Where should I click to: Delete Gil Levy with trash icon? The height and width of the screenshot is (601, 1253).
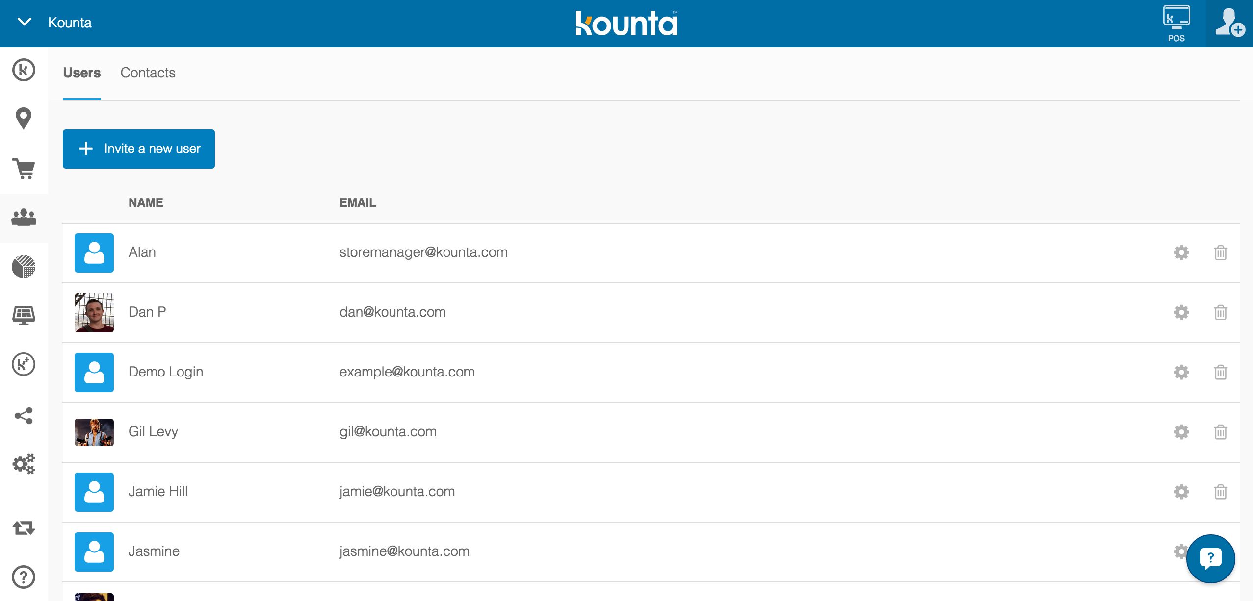pos(1221,432)
